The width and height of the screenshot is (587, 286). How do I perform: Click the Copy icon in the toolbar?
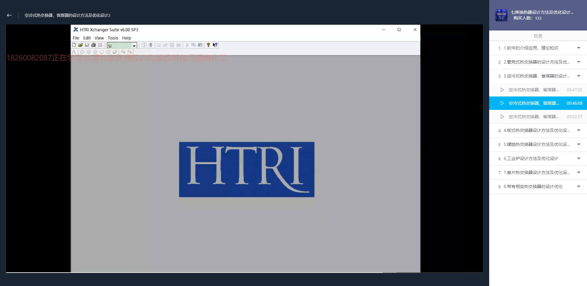pos(194,45)
